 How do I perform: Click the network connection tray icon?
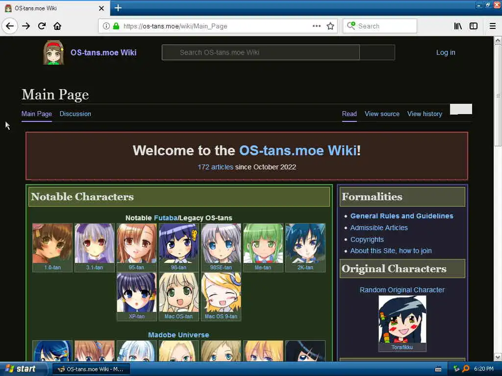(456, 369)
